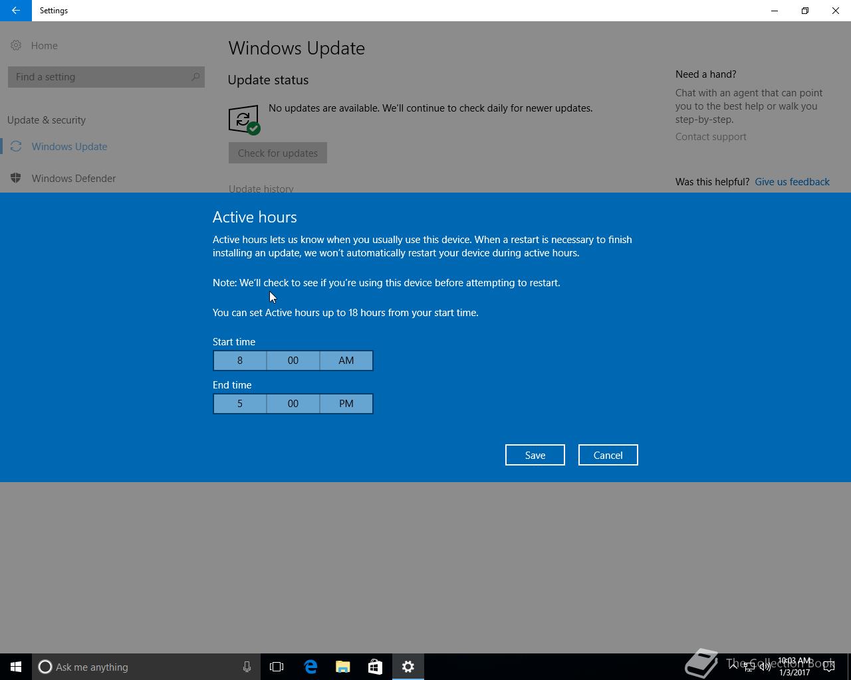Click the Active hours dialog title
This screenshot has width=851, height=680.
255,217
